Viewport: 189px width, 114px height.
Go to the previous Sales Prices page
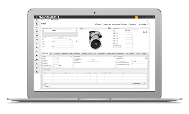pos(142,84)
